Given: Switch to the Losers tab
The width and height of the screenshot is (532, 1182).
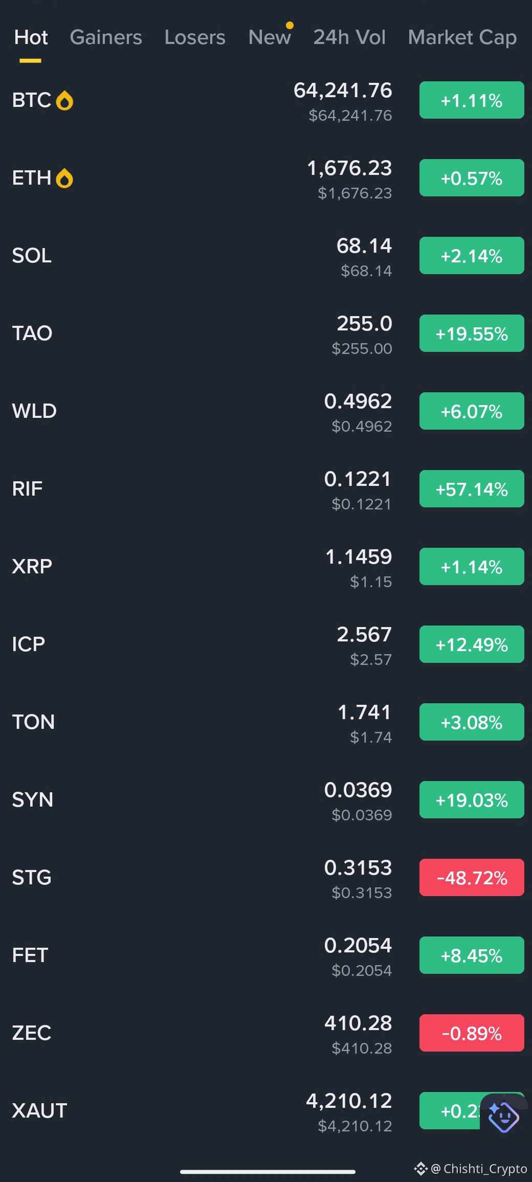Looking at the screenshot, I should coord(195,37).
